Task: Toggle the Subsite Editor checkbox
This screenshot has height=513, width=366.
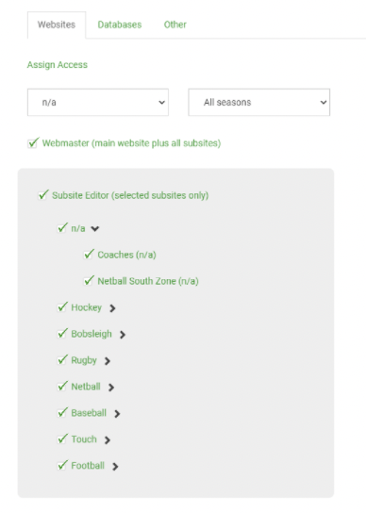Action: 43,195
